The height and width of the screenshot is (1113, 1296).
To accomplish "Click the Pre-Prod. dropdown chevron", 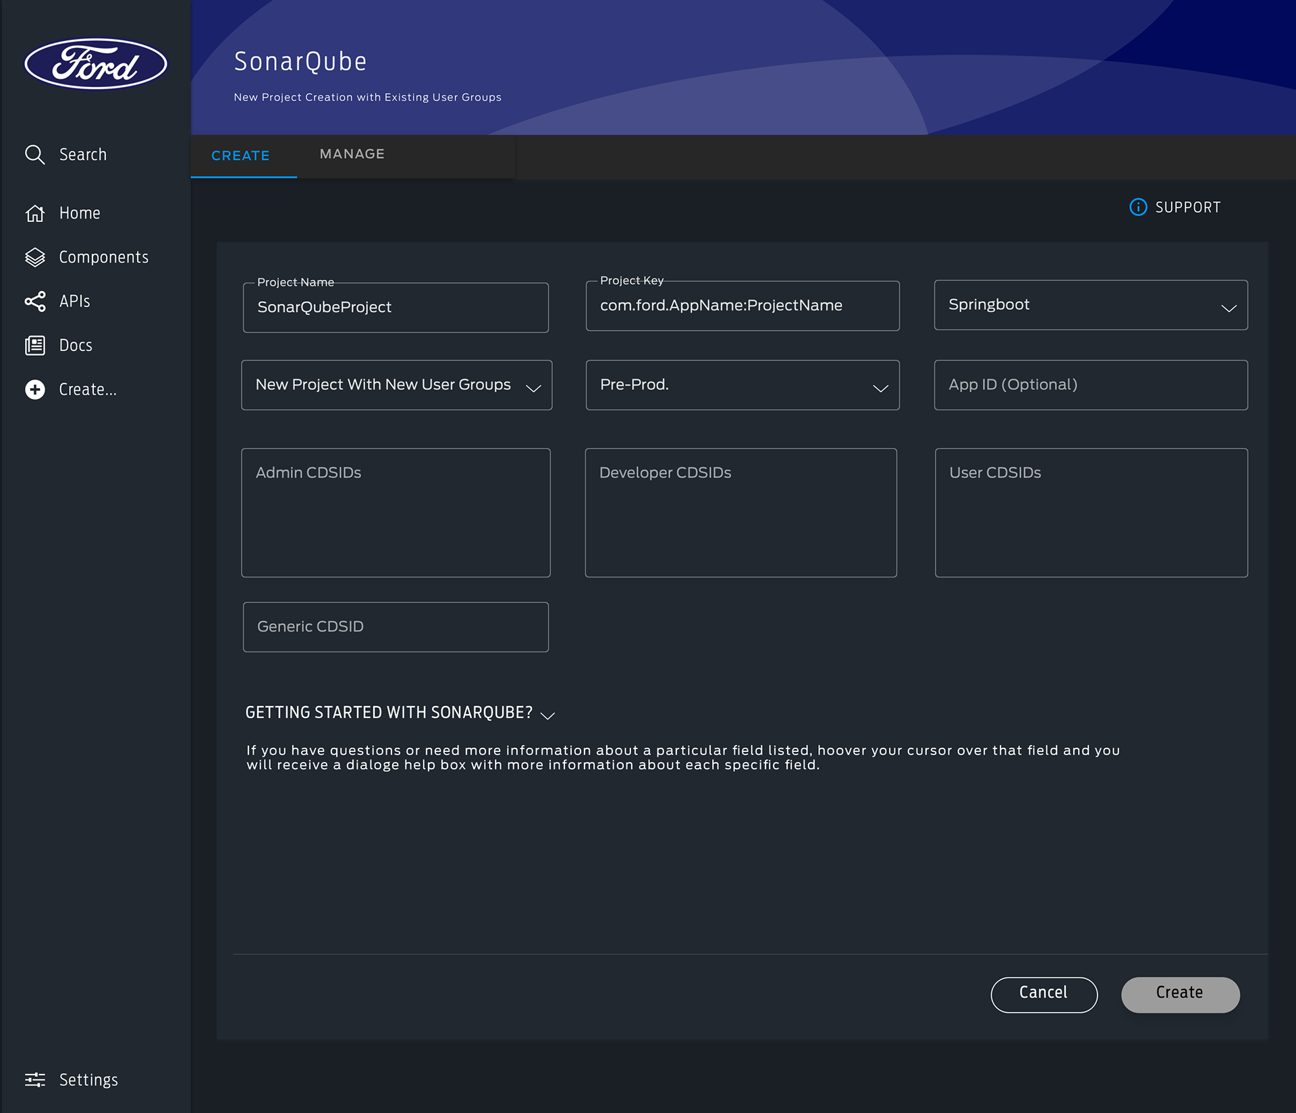I will 880,388.
